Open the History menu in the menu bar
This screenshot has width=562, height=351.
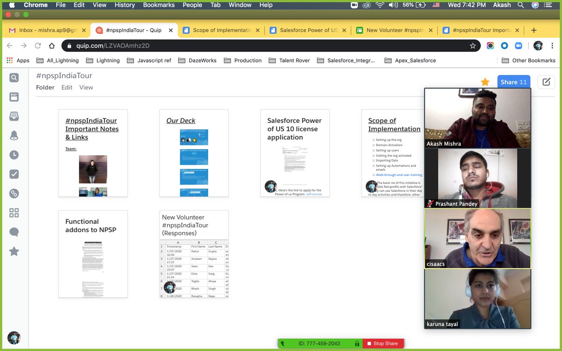[125, 5]
